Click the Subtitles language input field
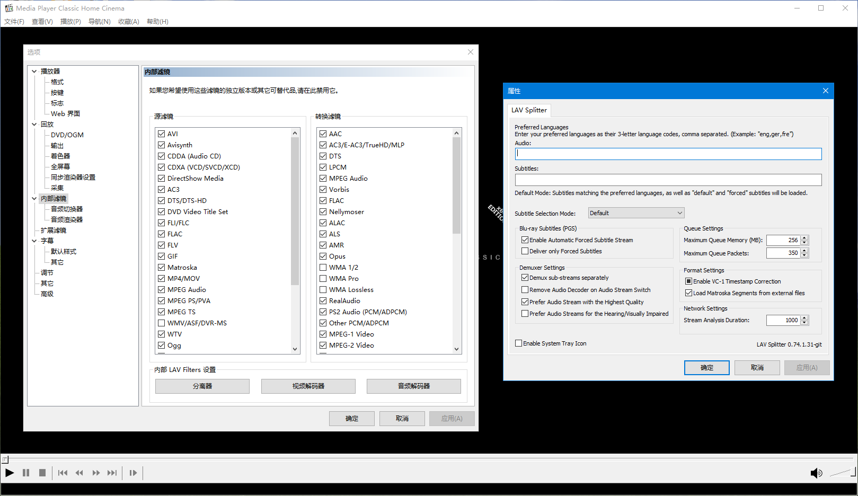 coord(668,180)
